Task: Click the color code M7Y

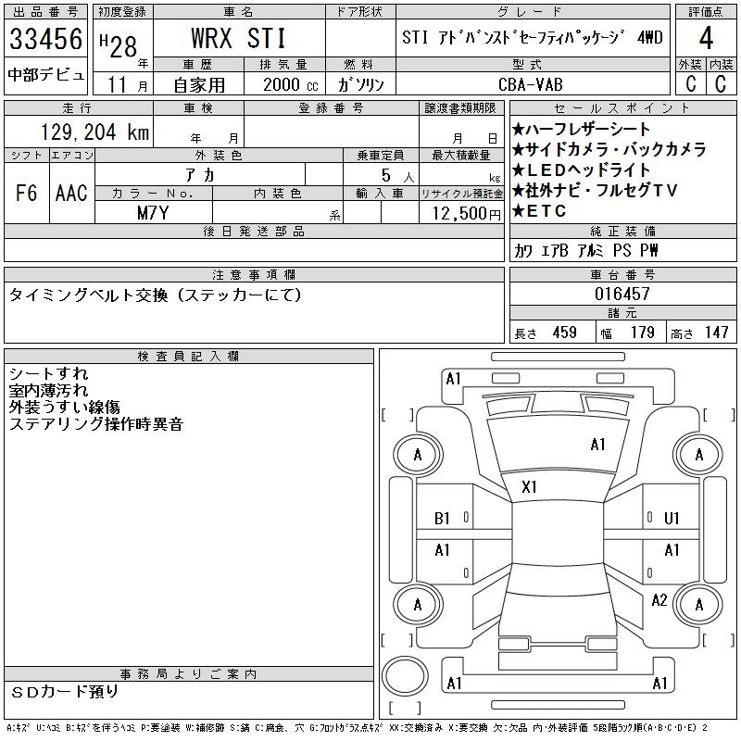Action: coord(154,213)
